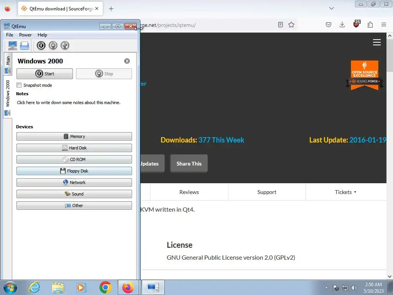Screen dimensions: 393x295
Task: Click the power on toolbar icon
Action: click(41, 45)
